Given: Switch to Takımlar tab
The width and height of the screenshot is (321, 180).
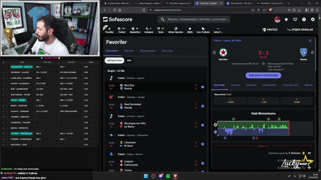Looking at the screenshot, I should 129,51.
